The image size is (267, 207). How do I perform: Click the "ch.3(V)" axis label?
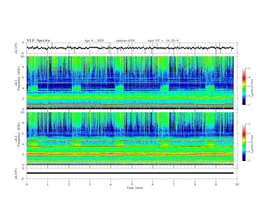(16, 174)
